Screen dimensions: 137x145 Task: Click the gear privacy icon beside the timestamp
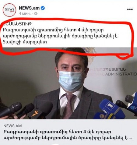tap(36, 13)
